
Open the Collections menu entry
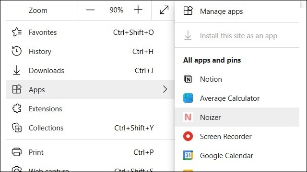point(90,128)
